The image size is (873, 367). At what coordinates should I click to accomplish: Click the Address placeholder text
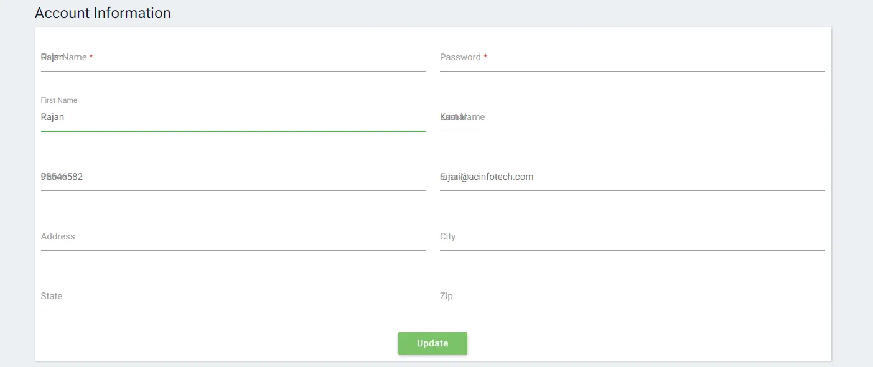pos(58,236)
